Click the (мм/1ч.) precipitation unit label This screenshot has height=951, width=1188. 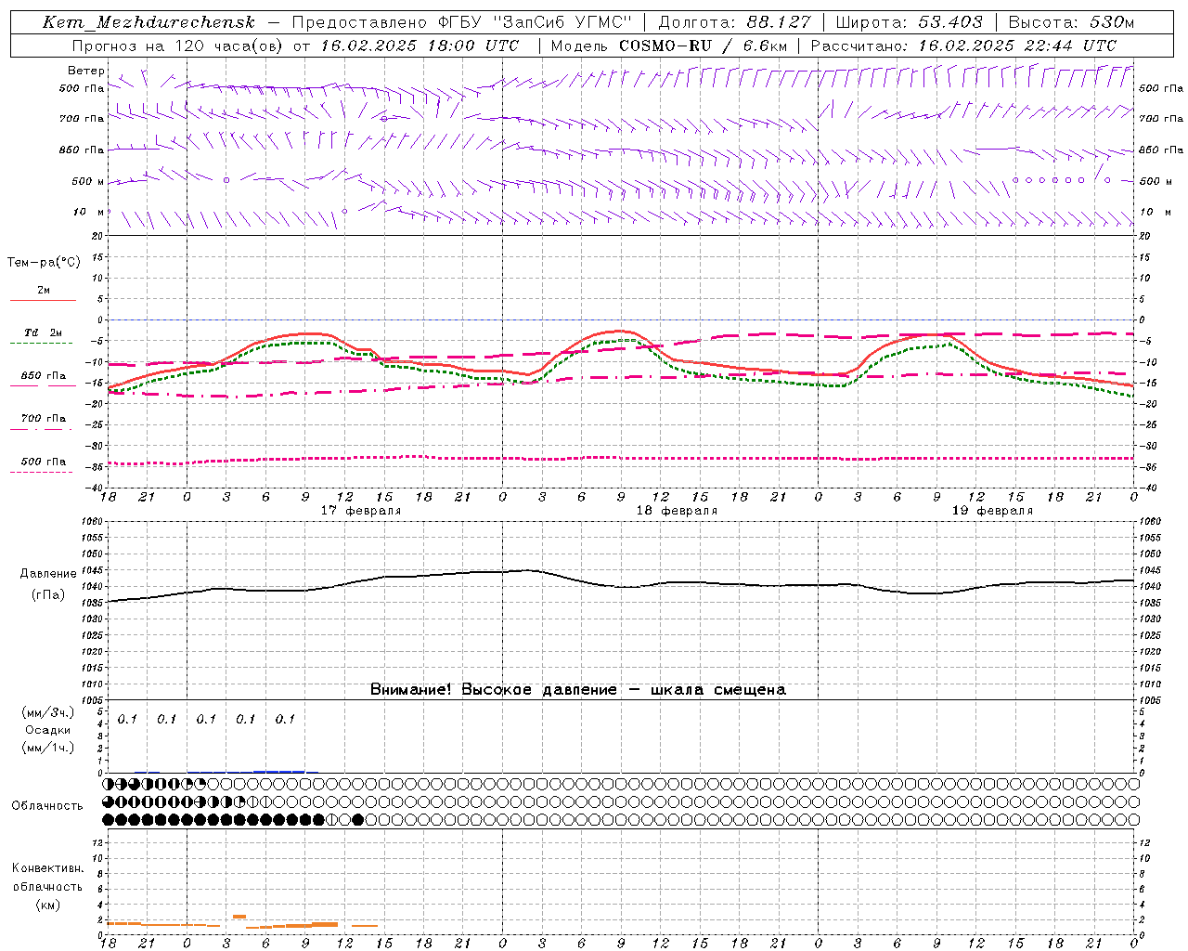point(48,748)
